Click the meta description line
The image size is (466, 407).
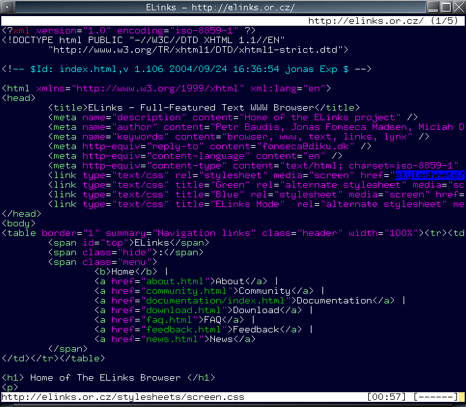click(x=233, y=118)
